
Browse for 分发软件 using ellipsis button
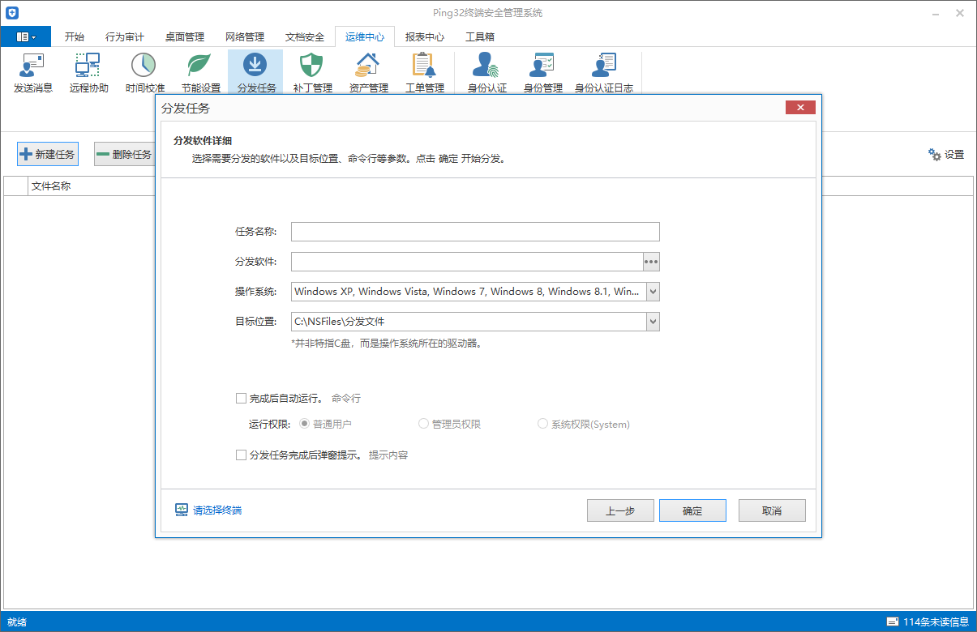(651, 262)
